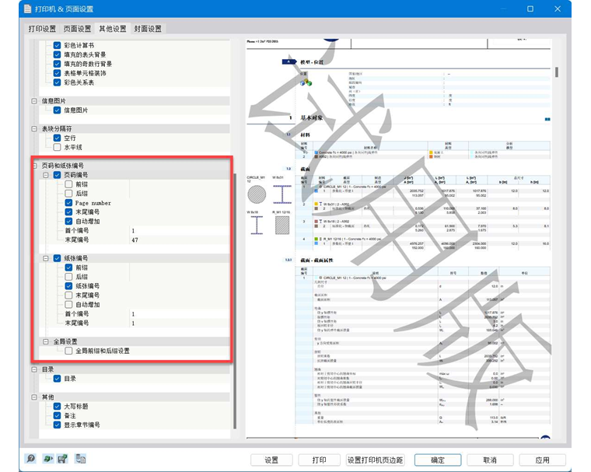Collapse the 纸张编号 subtree
Viewport: 591px width, 472px height.
(x=46, y=258)
